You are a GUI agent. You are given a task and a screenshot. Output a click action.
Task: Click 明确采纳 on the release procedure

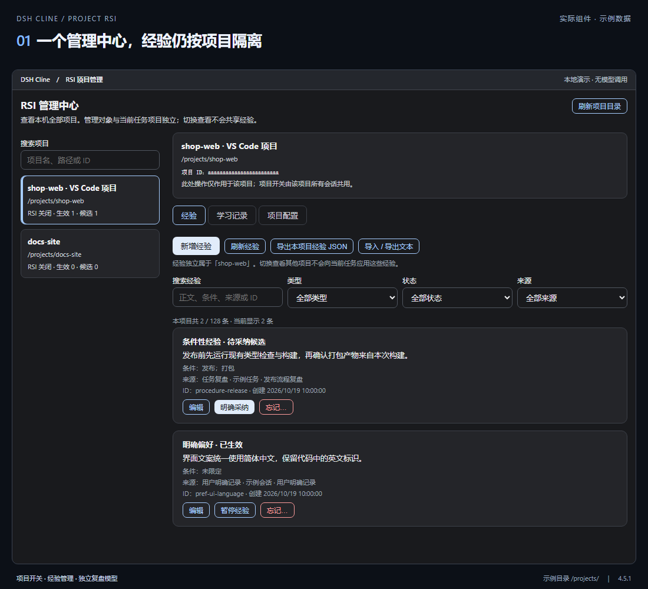(x=234, y=407)
